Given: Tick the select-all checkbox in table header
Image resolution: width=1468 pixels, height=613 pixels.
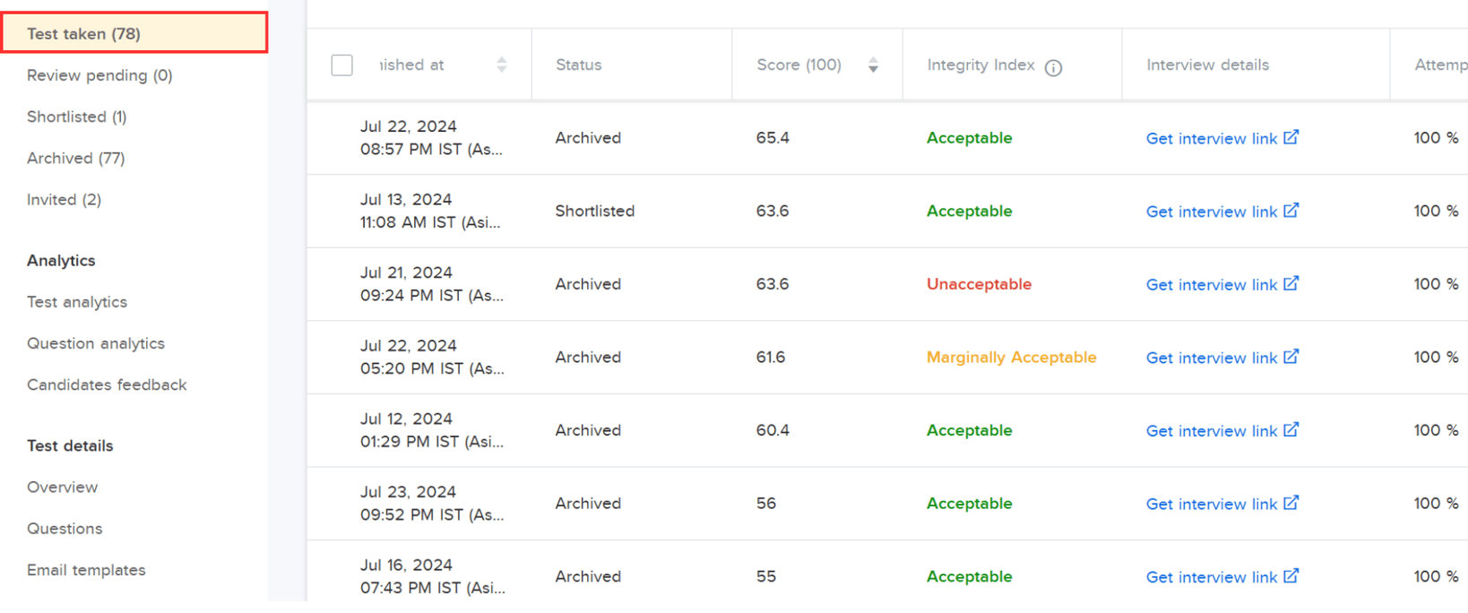Looking at the screenshot, I should click(x=341, y=65).
